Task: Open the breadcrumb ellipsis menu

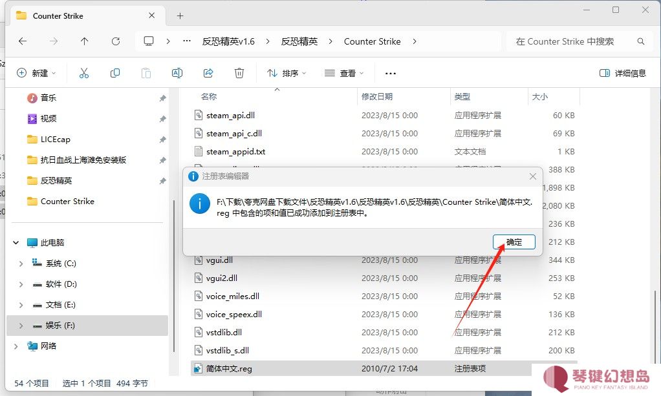Action: 187,41
